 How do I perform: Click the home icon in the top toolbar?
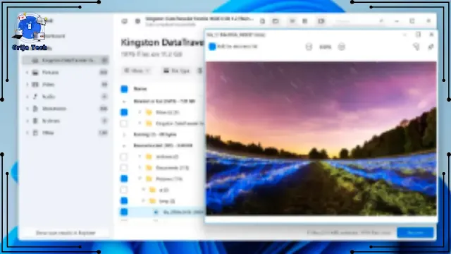click(124, 21)
